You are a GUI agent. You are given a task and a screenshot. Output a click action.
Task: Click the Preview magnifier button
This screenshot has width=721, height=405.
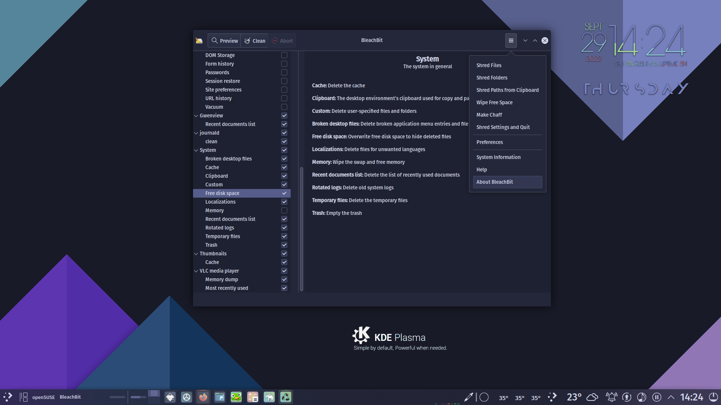tap(224, 40)
